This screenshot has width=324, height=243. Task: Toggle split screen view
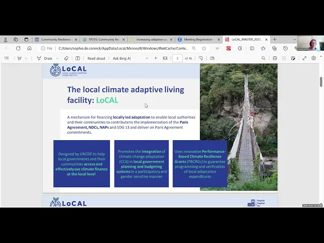[x=252, y=49]
